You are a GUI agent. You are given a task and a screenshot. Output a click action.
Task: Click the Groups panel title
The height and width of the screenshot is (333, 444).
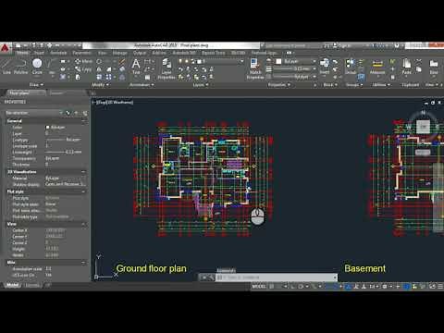coord(354,84)
